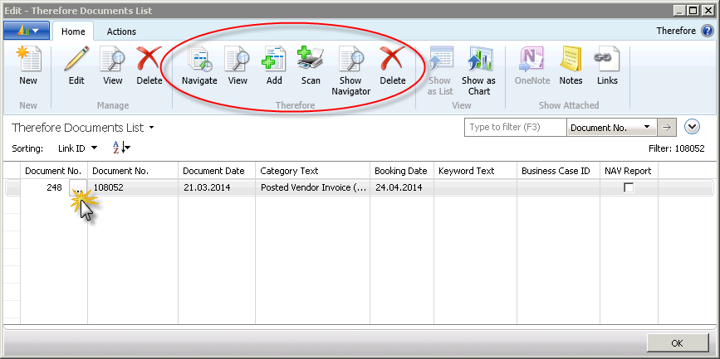Click the Type to filter input box

(x=514, y=127)
